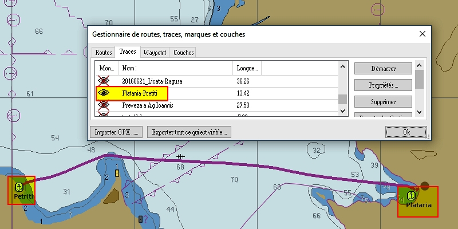Sort tracks by Nom column header
The width and height of the screenshot is (458, 229).
[175, 68]
